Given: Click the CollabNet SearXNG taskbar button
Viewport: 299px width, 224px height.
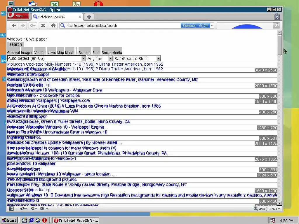Looking at the screenshot, I should click(76, 220).
